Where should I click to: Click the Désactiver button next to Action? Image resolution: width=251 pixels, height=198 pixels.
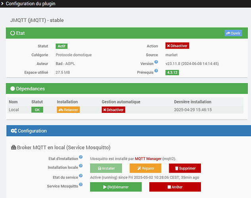pos(177,46)
